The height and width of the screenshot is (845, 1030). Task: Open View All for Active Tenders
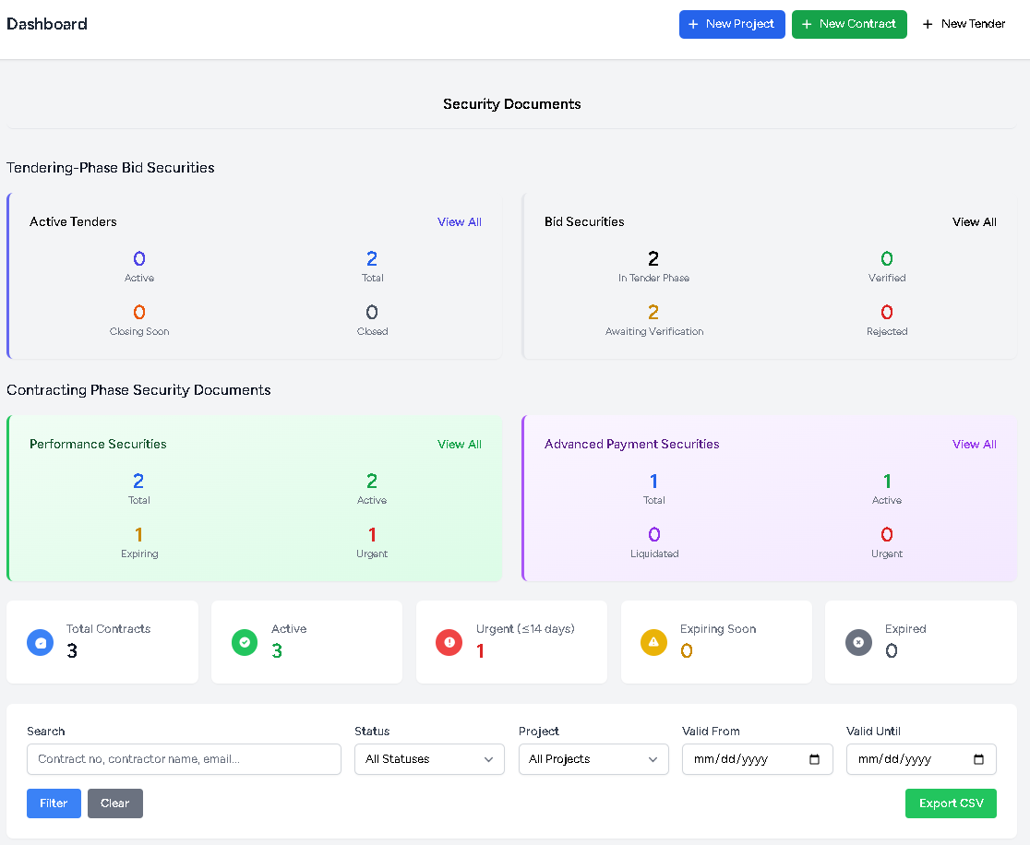tap(460, 222)
